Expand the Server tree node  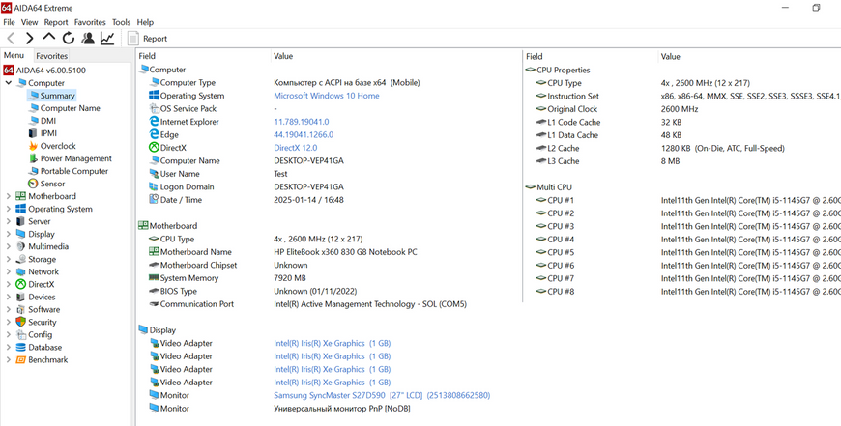pyautogui.click(x=9, y=221)
